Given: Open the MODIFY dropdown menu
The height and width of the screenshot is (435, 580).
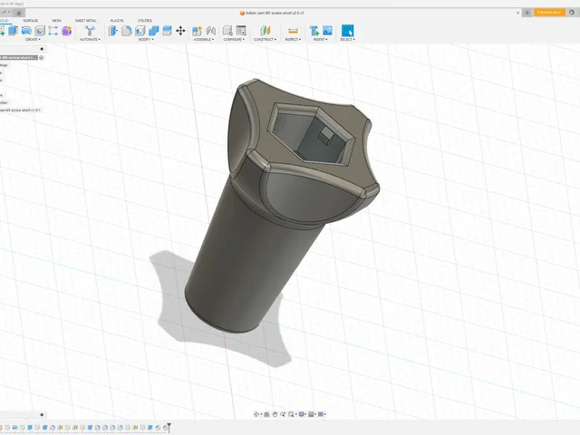Looking at the screenshot, I should (146, 39).
